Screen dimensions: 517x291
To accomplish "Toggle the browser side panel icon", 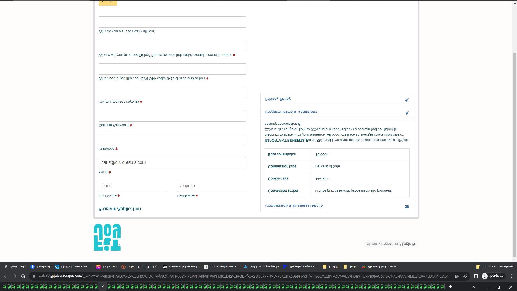I will tap(476, 276).
